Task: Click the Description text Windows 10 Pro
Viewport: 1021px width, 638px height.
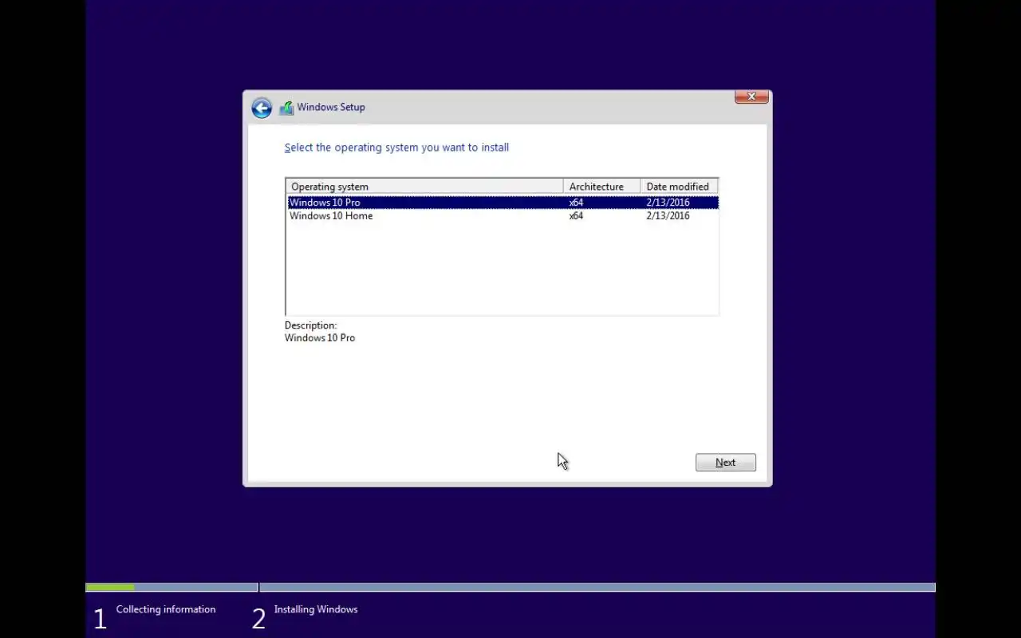Action: 320,338
